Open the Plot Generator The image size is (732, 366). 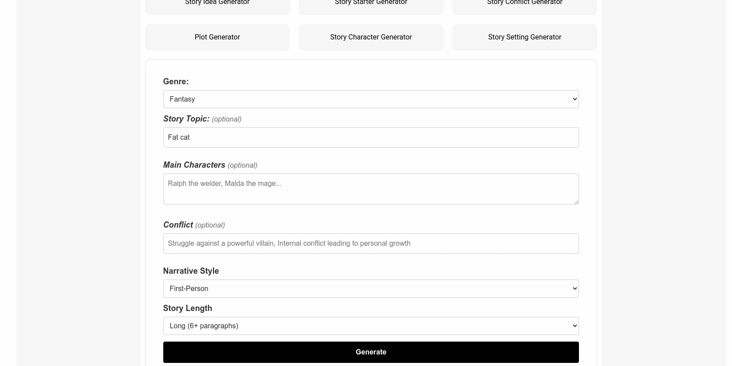click(217, 37)
